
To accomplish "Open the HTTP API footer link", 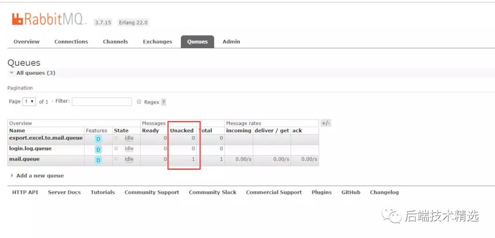I will coord(25,193).
